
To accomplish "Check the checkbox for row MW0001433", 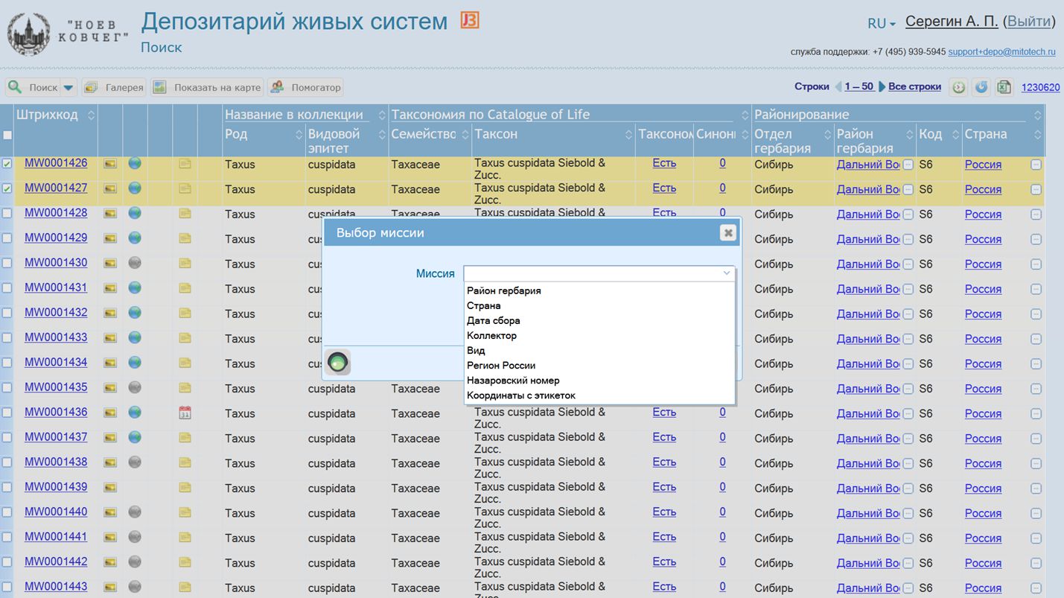I will tap(7, 337).
